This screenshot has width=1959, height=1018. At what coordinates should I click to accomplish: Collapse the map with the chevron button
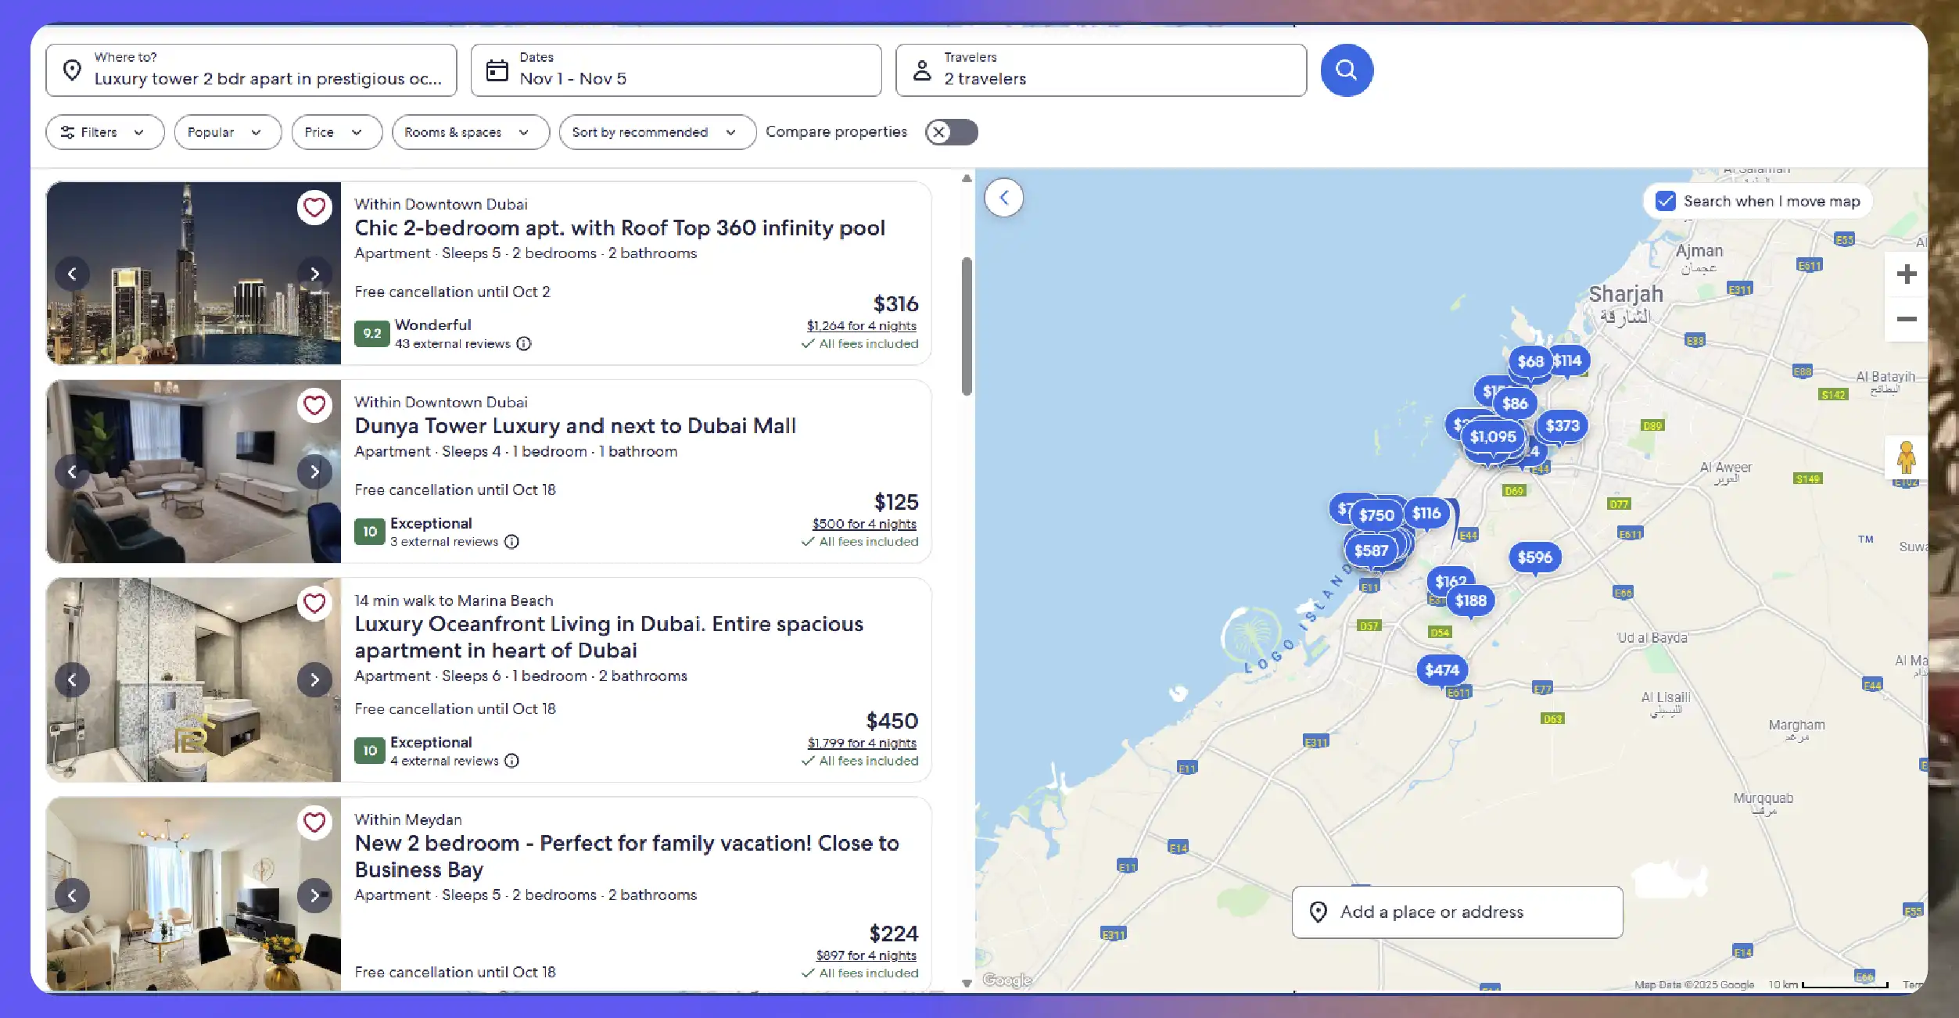tap(1005, 198)
